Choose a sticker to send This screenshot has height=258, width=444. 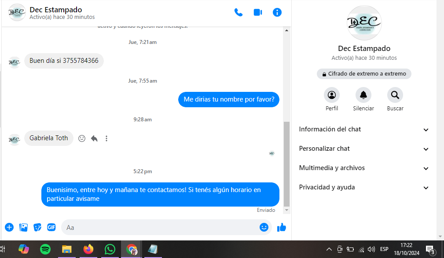(x=37, y=227)
